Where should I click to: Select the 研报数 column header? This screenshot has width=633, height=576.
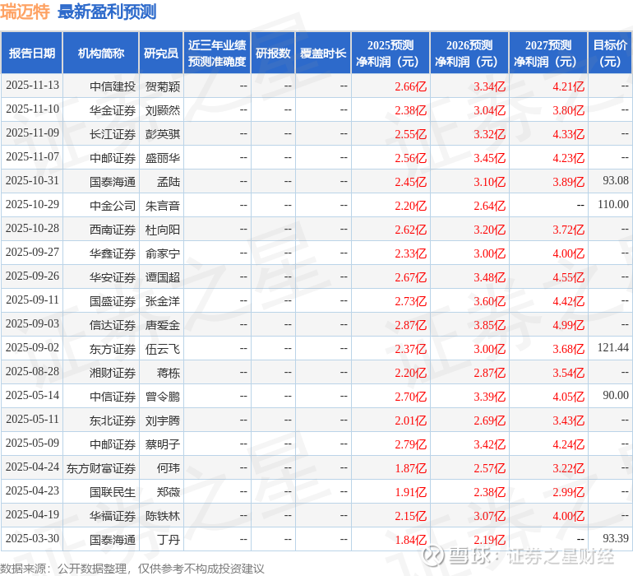pyautogui.click(x=273, y=53)
